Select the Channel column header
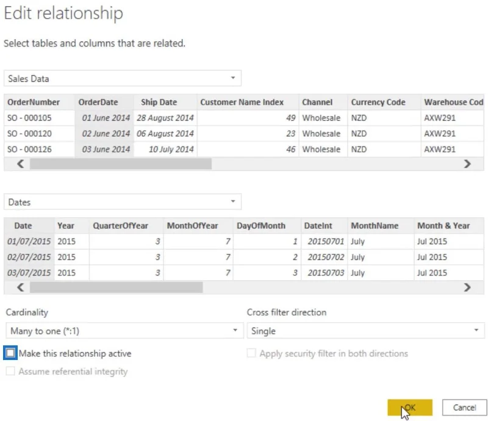 (323, 102)
